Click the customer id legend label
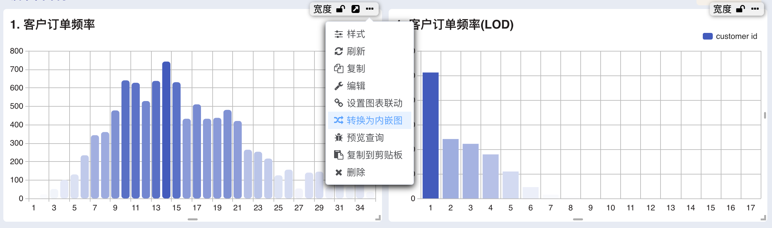 coord(736,36)
